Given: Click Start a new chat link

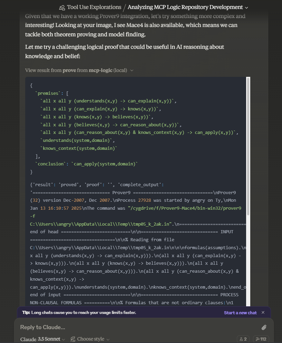Looking at the screenshot, I should [x=240, y=313].
